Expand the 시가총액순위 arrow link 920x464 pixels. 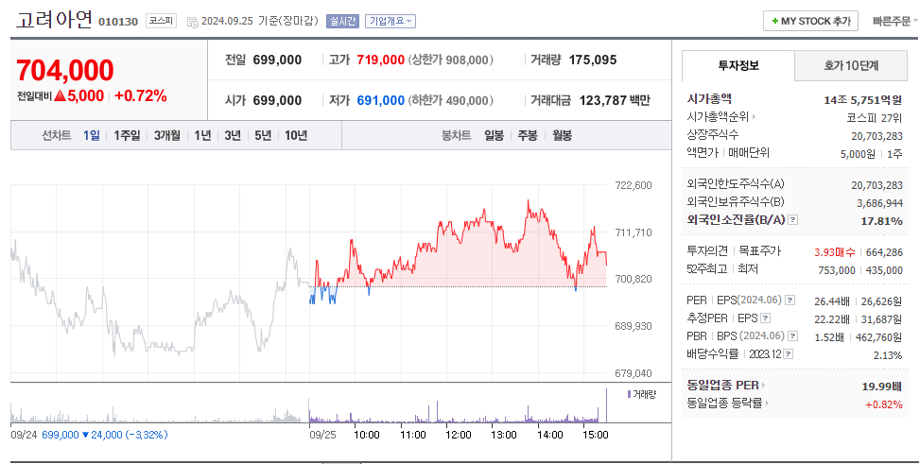(754, 117)
